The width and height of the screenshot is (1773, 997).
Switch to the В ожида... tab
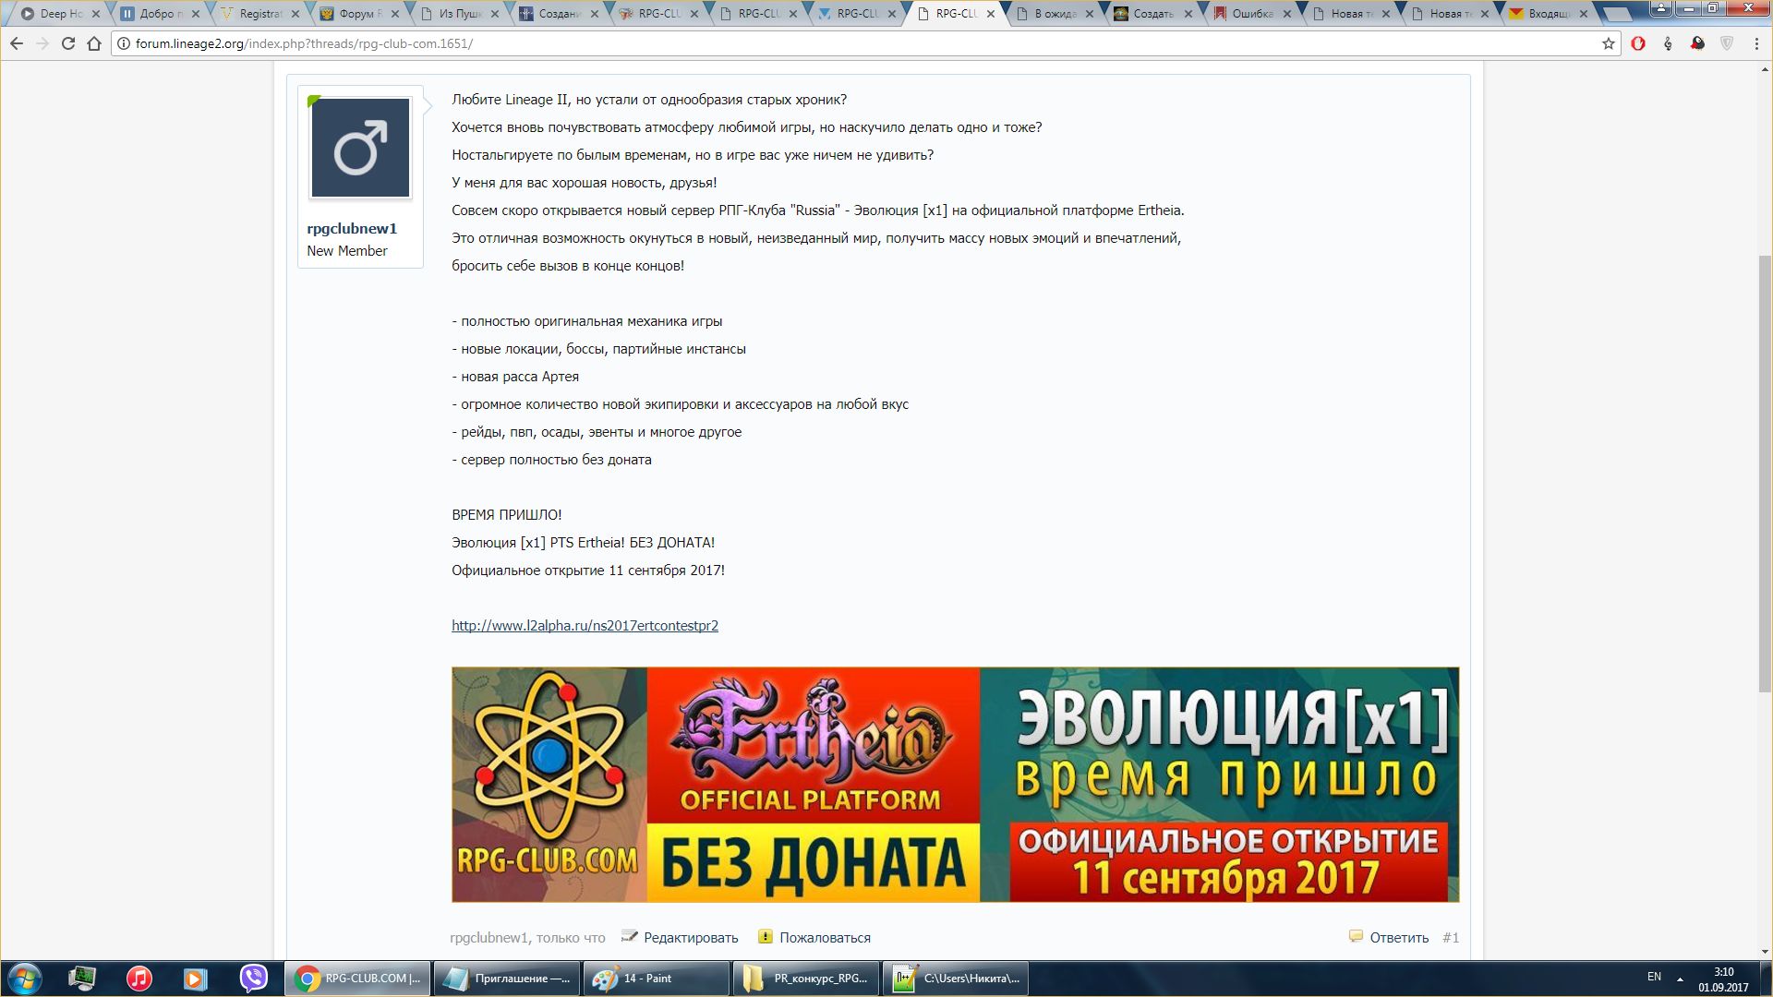pos(1055,14)
